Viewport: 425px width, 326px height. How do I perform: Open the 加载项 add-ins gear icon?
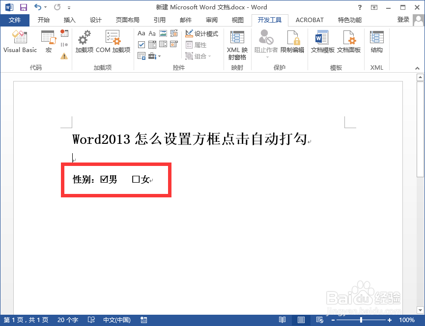click(x=85, y=42)
